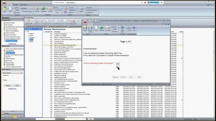Click the Search magnifier icon in Data Set
The width and height of the screenshot is (216, 121).
tap(37, 10)
